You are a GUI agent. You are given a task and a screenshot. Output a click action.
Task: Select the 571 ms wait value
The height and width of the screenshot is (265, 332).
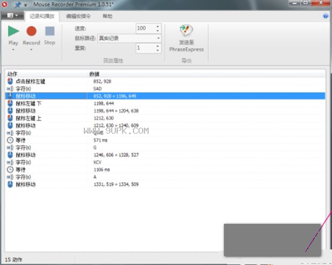tap(100, 140)
